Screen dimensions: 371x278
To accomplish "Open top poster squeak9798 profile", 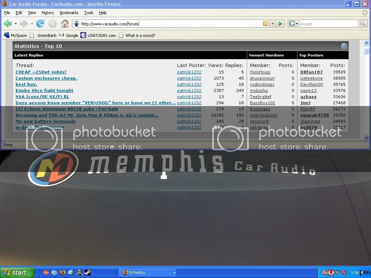I will pyautogui.click(x=314, y=115).
